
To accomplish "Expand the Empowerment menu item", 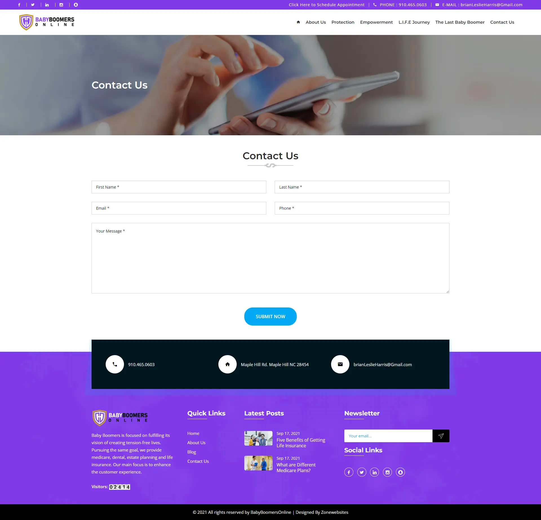I will point(376,22).
